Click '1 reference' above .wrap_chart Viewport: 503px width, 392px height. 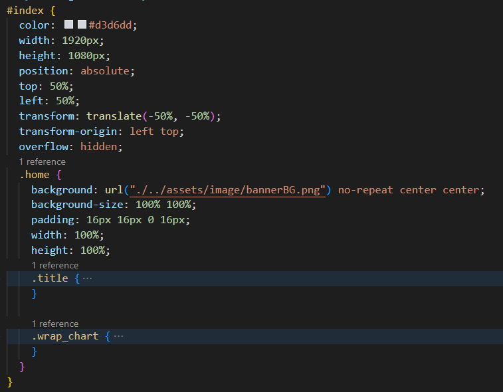pyautogui.click(x=55, y=324)
